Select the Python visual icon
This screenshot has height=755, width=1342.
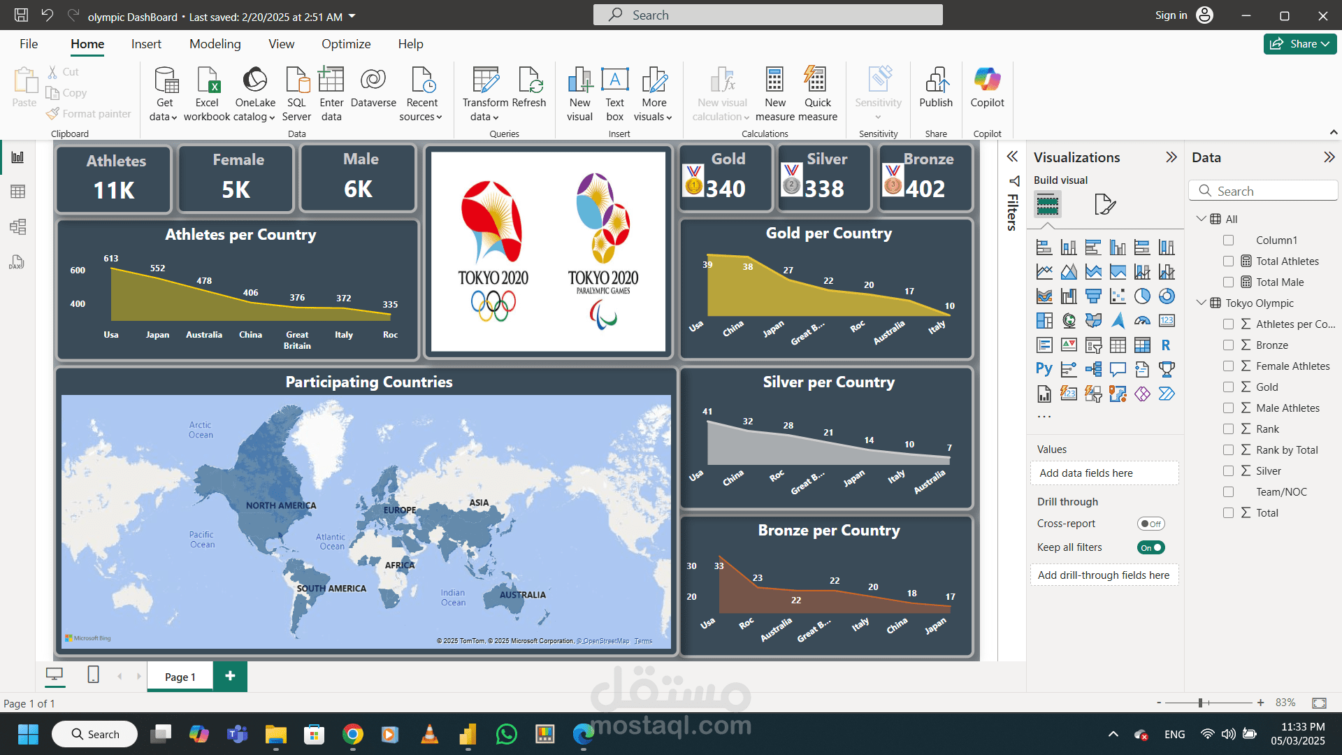(1044, 369)
